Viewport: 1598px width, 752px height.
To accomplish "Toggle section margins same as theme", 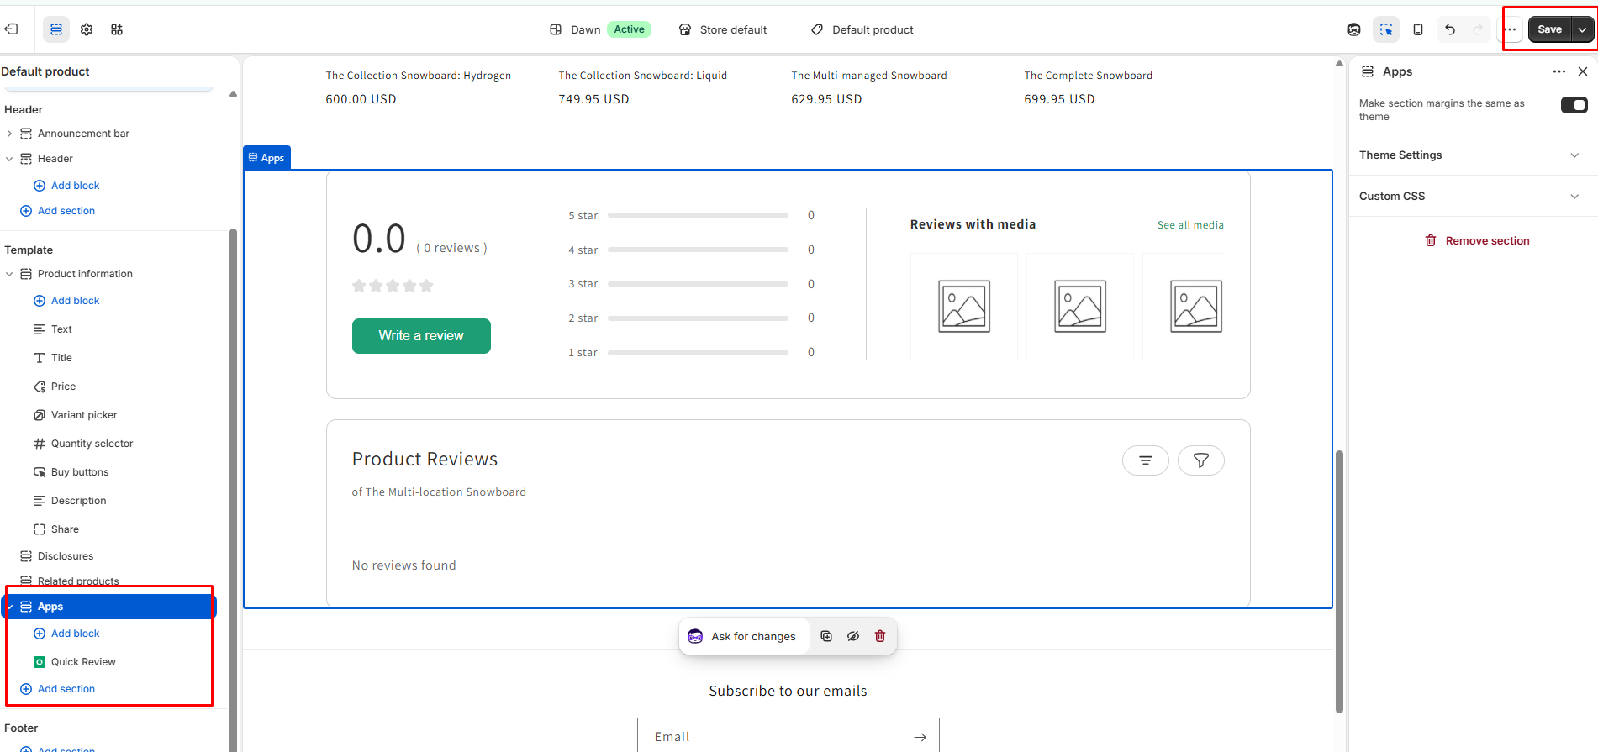I will [x=1574, y=105].
